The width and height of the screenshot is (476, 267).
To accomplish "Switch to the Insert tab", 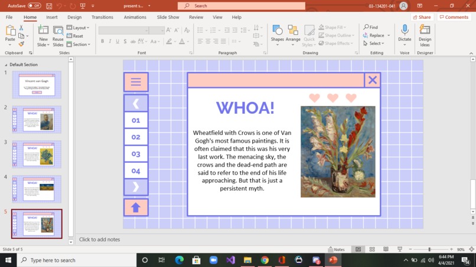I will click(x=51, y=17).
